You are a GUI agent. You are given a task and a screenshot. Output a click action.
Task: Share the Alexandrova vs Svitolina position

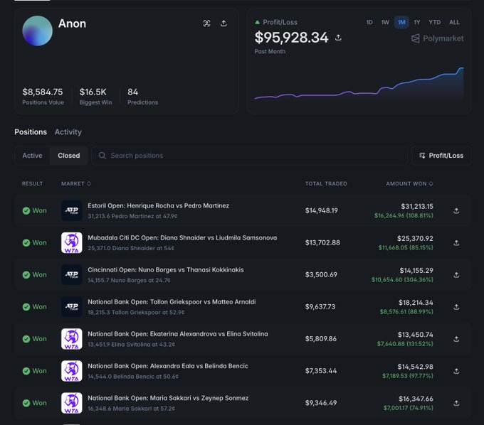456,339
